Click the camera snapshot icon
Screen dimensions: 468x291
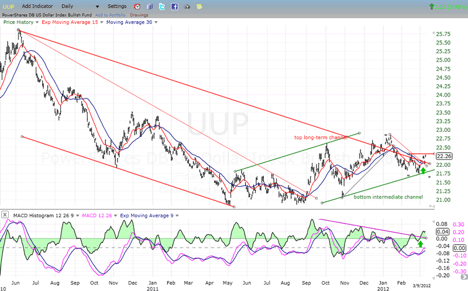click(x=188, y=6)
